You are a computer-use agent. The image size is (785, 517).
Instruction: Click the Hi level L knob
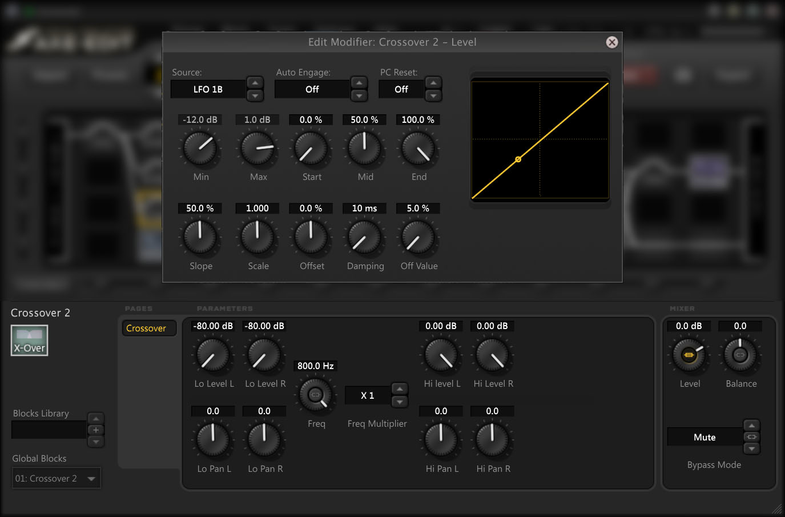[x=441, y=355]
